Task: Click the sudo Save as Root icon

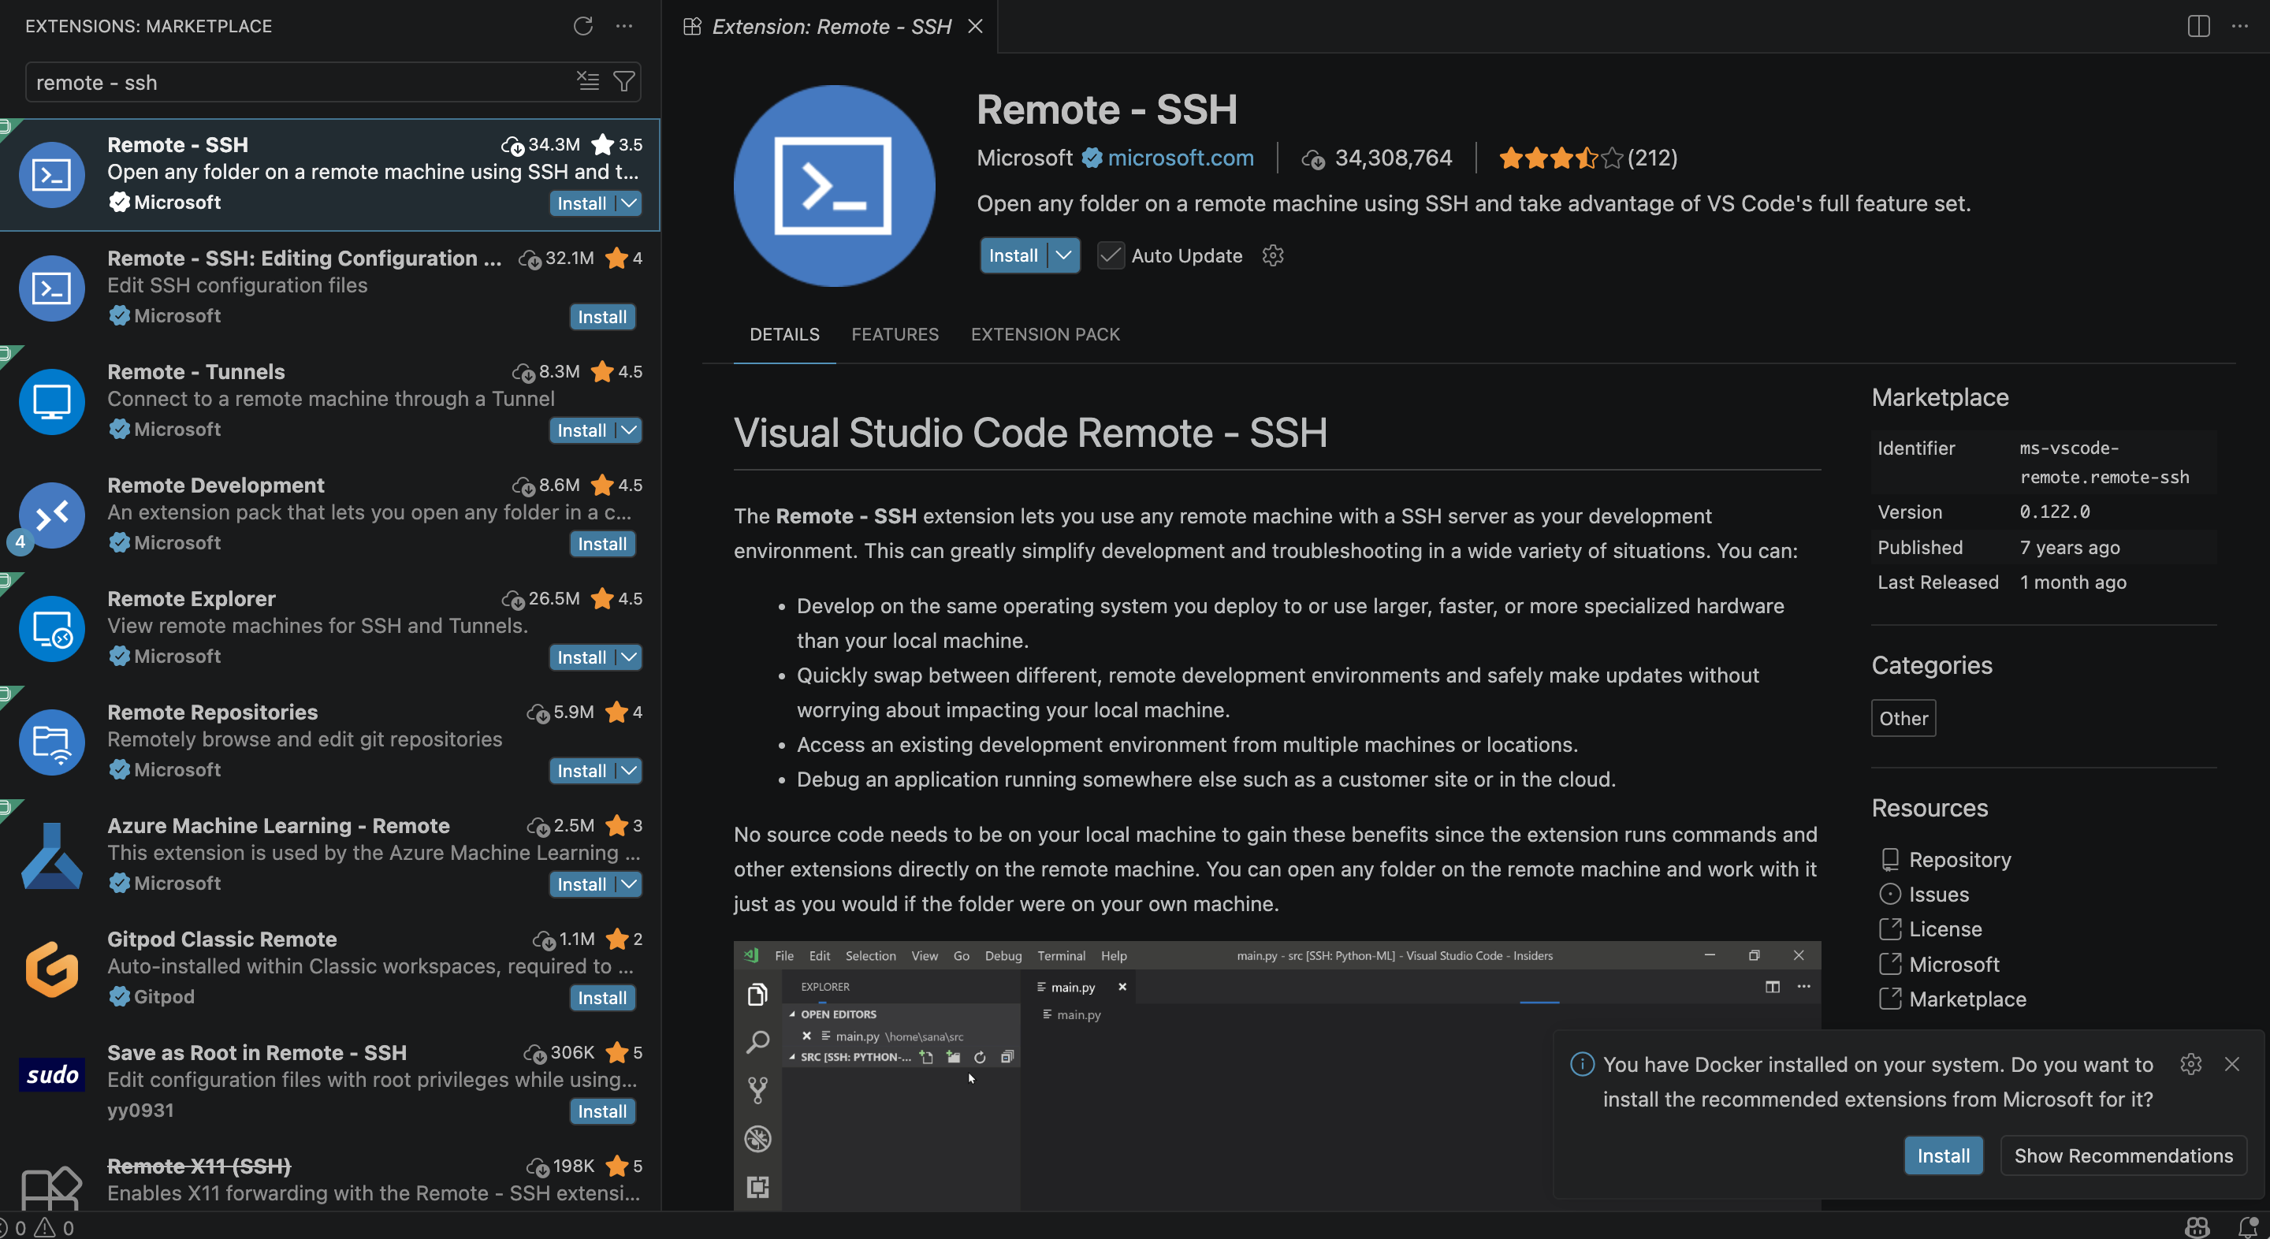Action: coord(52,1074)
